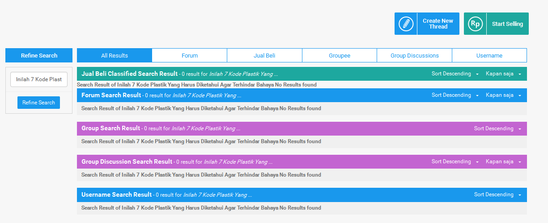
Task: Click No Results found text under Group Discussion Search Result
Action: (x=300, y=175)
